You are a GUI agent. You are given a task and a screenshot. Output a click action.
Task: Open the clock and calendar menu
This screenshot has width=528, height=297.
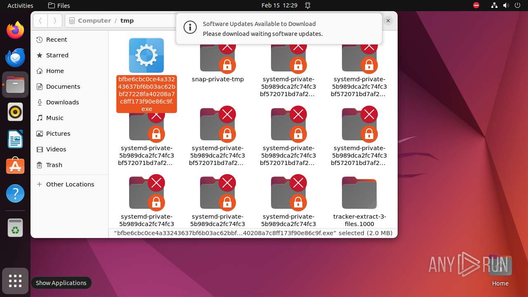pyautogui.click(x=279, y=5)
